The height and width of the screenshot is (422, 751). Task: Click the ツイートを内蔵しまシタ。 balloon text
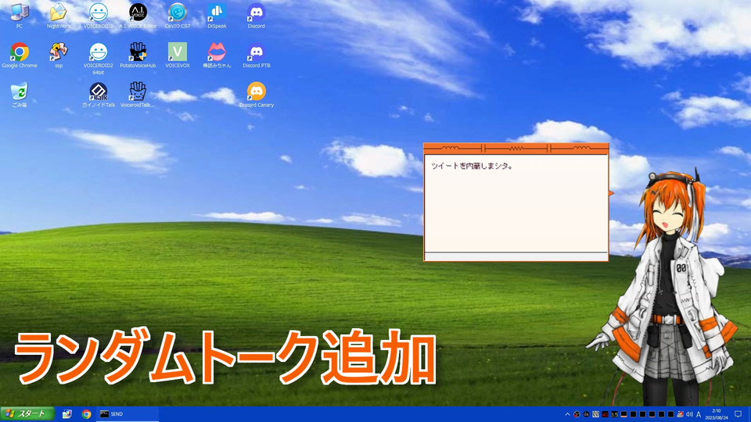(x=472, y=166)
